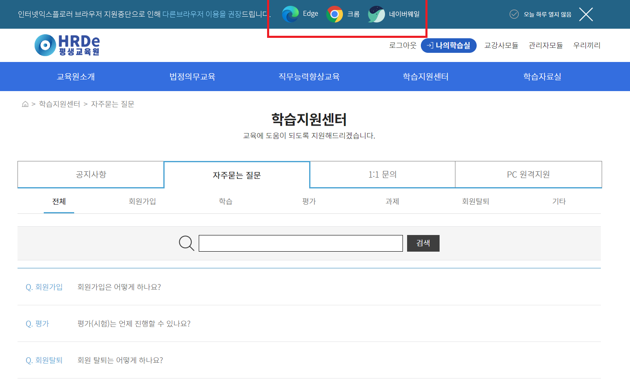Click the Naver Whale browser icon
The height and width of the screenshot is (381, 630).
tap(376, 14)
